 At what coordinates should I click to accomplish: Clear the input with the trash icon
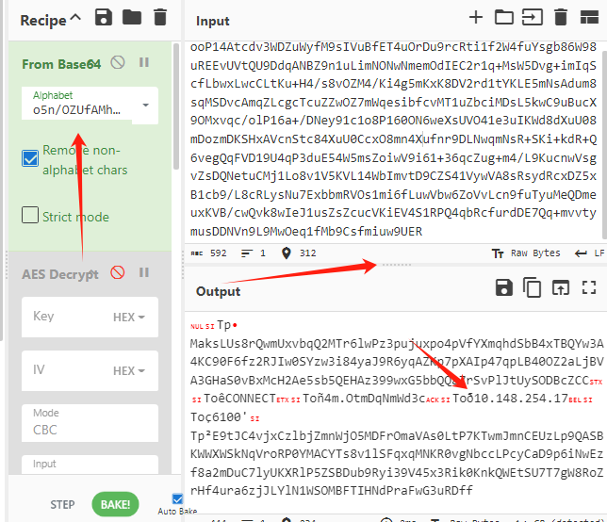click(x=562, y=17)
